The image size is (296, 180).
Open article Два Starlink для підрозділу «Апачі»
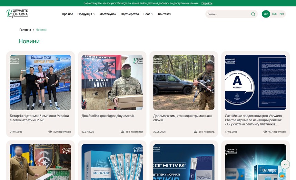click(x=108, y=116)
